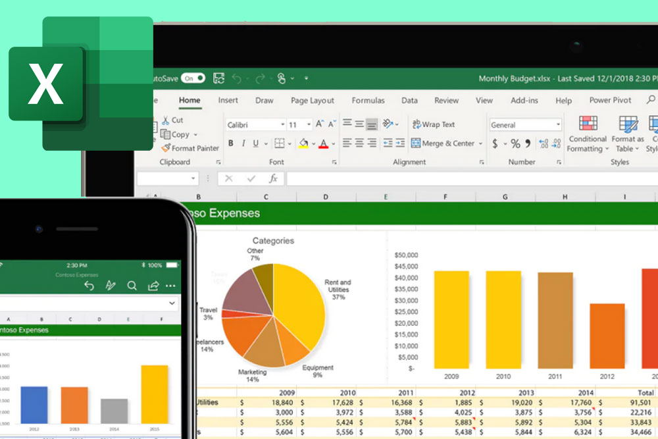Open the Draw ribbon tab
Screen dimensions: 658x439
pyautogui.click(x=264, y=100)
